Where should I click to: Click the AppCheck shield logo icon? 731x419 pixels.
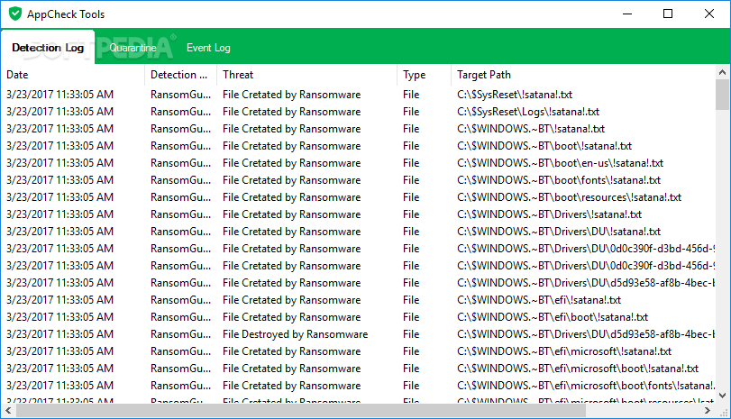click(15, 14)
